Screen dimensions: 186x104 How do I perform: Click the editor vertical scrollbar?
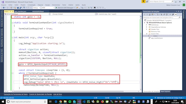(x=141, y=45)
